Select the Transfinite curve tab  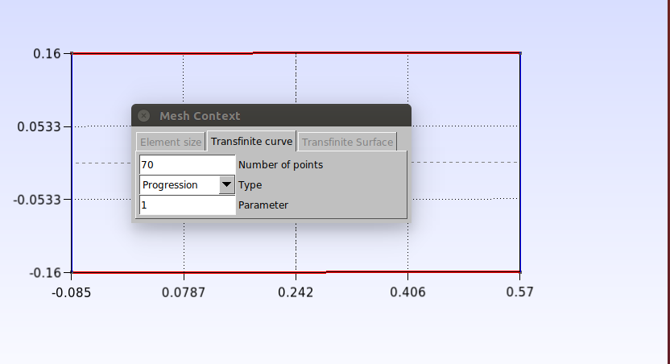[251, 142]
